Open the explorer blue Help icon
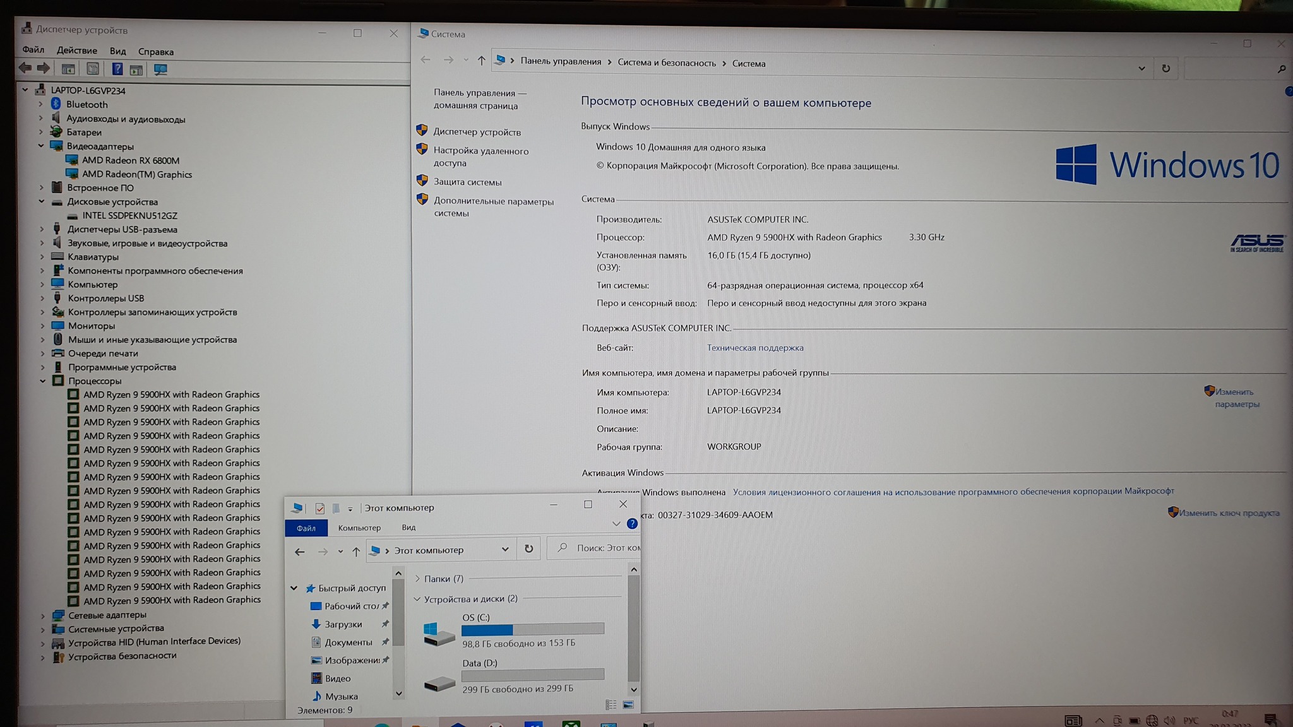Viewport: 1293px width, 727px height. click(632, 524)
